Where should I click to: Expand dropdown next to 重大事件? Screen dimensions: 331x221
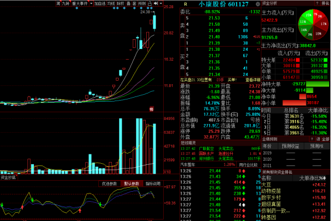(91, 4)
